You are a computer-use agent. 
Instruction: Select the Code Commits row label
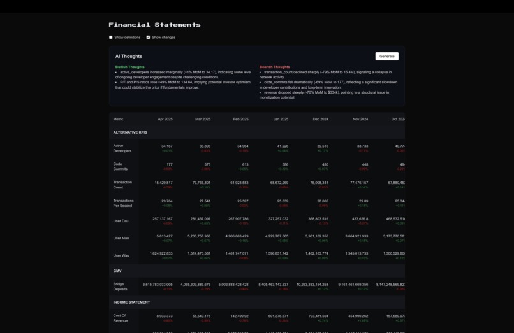click(x=121, y=167)
